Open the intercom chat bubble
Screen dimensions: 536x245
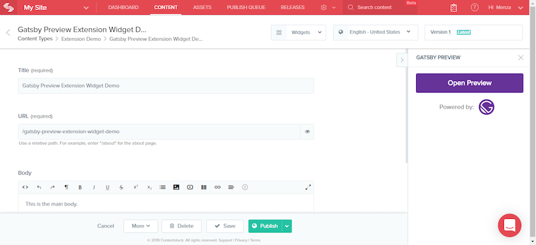click(x=510, y=226)
